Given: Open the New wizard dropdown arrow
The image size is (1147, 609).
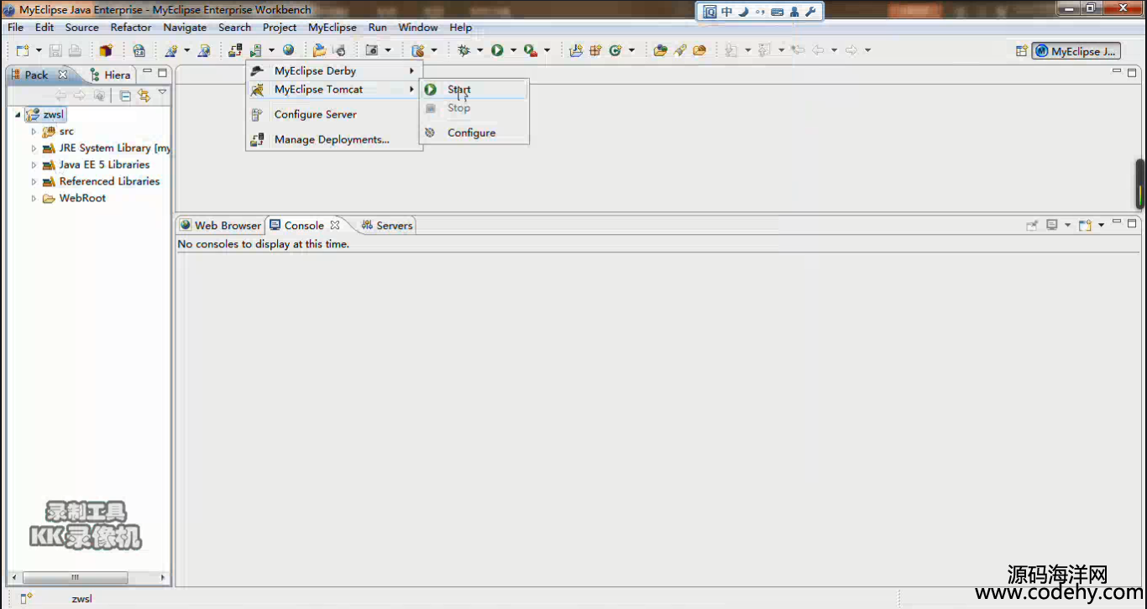Looking at the screenshot, I should (x=38, y=50).
